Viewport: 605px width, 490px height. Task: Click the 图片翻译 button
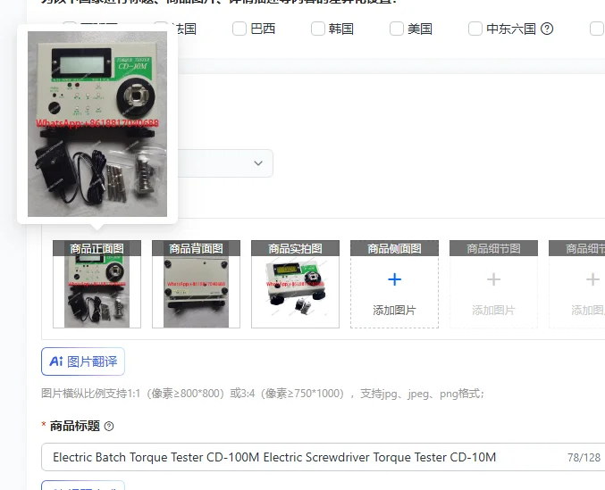click(83, 361)
